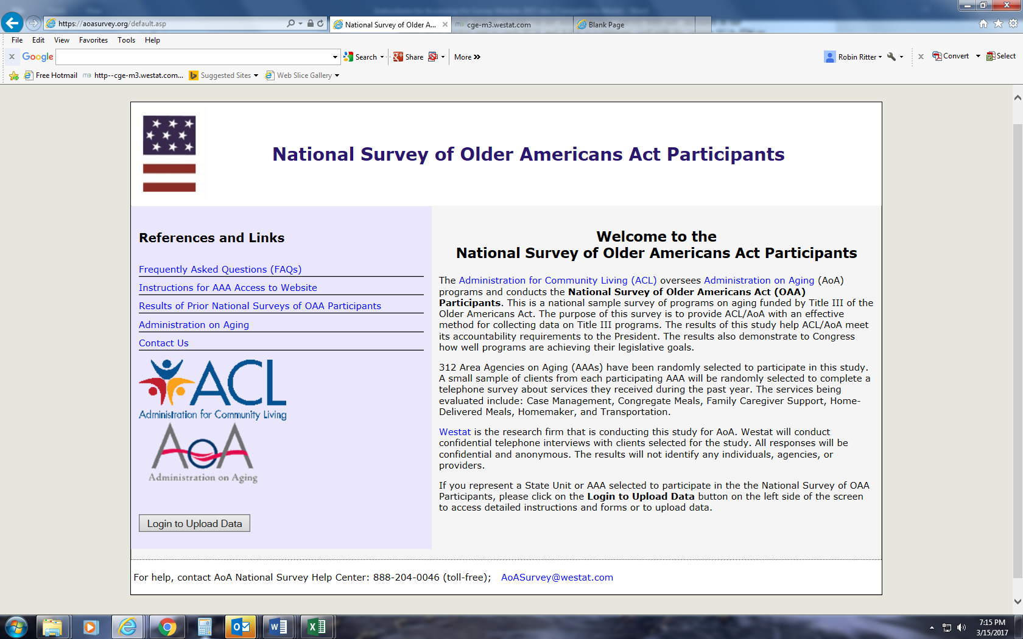1023x639 pixels.
Task: Open the Tools gear icon
Action: click(x=1013, y=24)
